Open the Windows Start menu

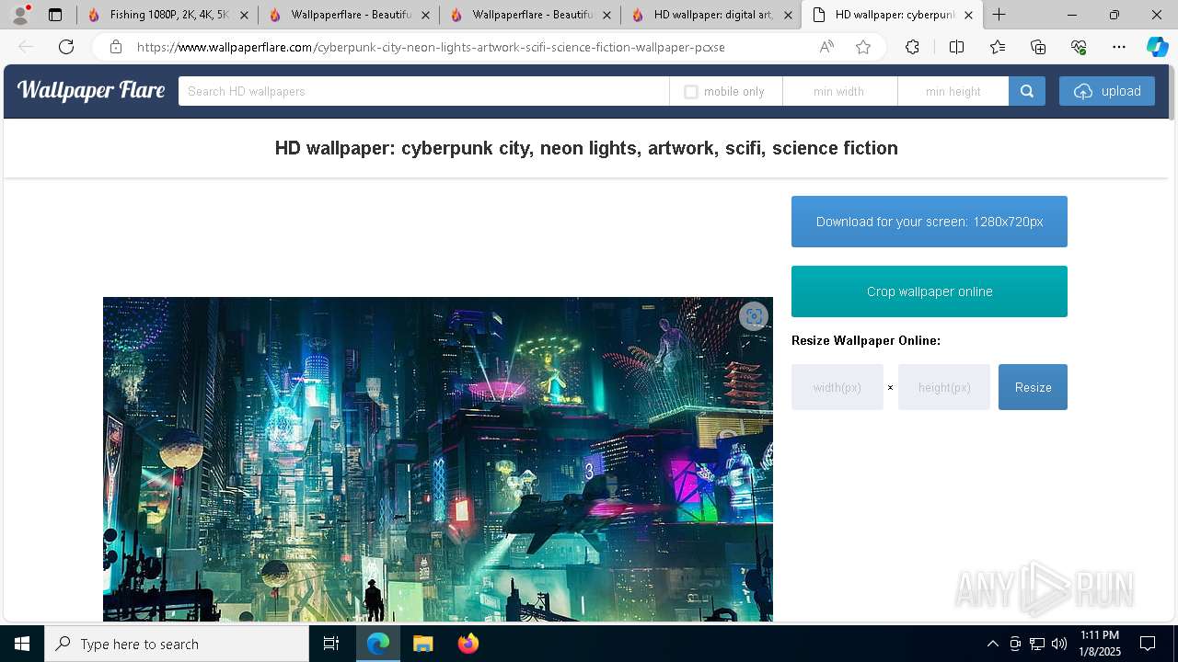(22, 644)
